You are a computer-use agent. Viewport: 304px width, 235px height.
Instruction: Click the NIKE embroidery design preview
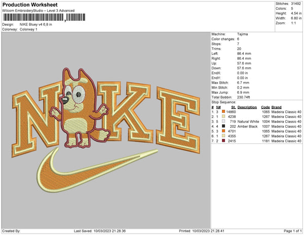[x=106, y=130]
